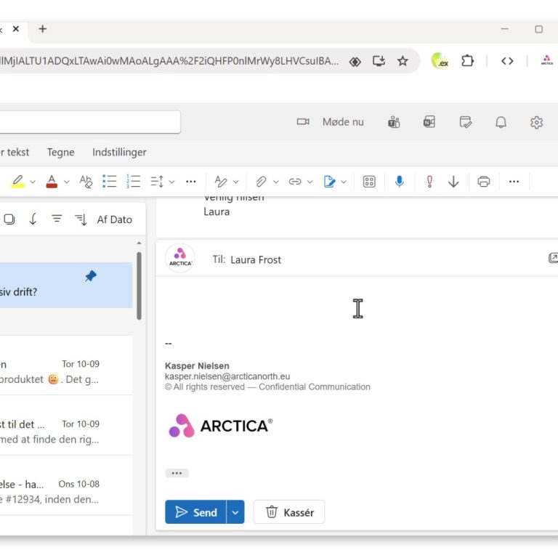Click the print icon in toolbar

click(484, 182)
